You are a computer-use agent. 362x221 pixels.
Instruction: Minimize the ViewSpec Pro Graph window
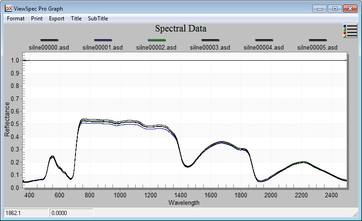(x=319, y=9)
